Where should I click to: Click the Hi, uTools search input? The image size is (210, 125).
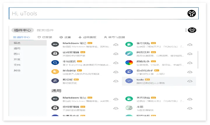pyautogui.click(x=98, y=13)
